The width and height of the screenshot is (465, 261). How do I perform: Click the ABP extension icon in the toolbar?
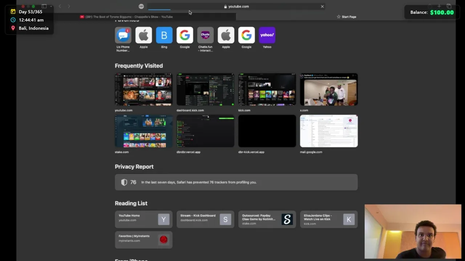point(141,6)
